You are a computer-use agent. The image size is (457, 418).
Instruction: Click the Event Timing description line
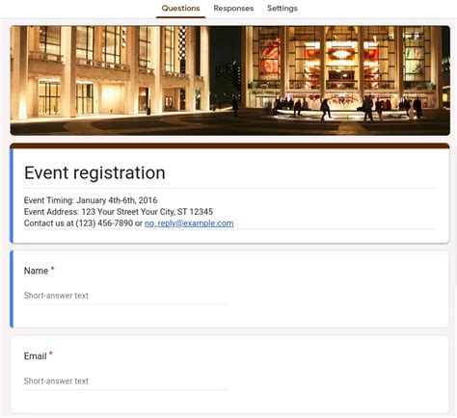[x=91, y=200]
